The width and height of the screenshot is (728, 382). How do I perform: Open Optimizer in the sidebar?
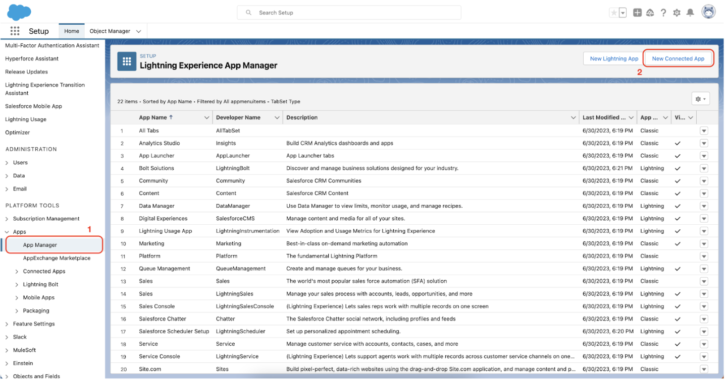17,133
